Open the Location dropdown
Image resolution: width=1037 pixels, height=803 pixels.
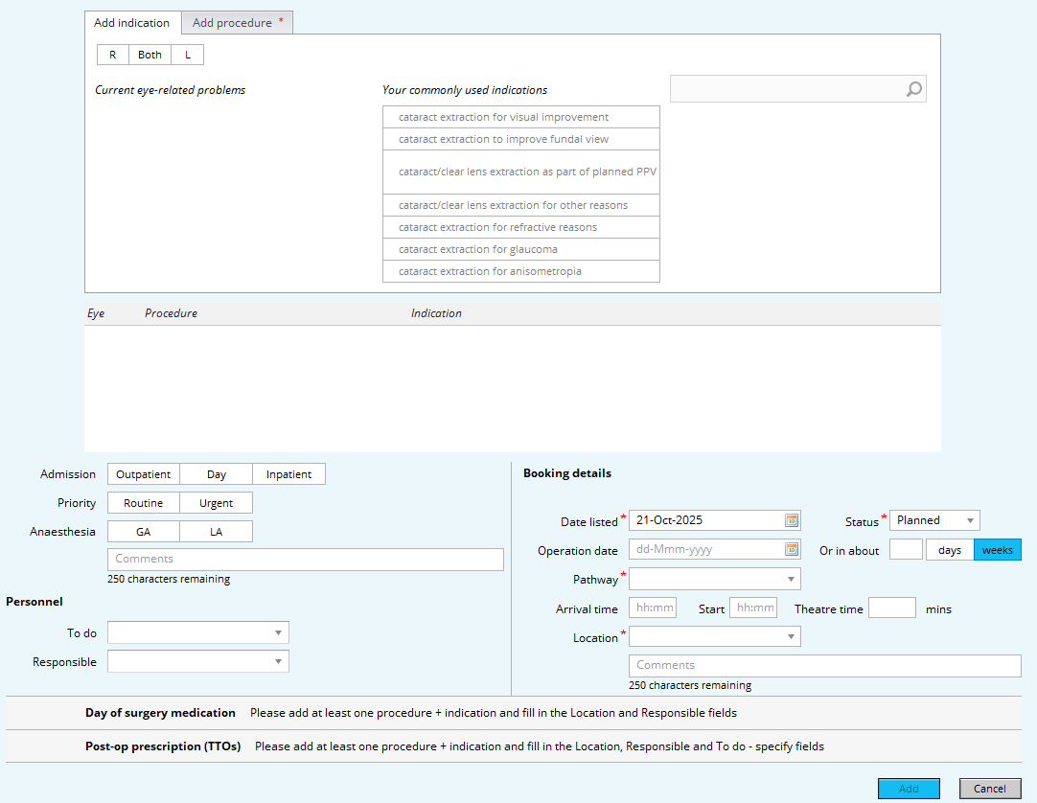714,636
